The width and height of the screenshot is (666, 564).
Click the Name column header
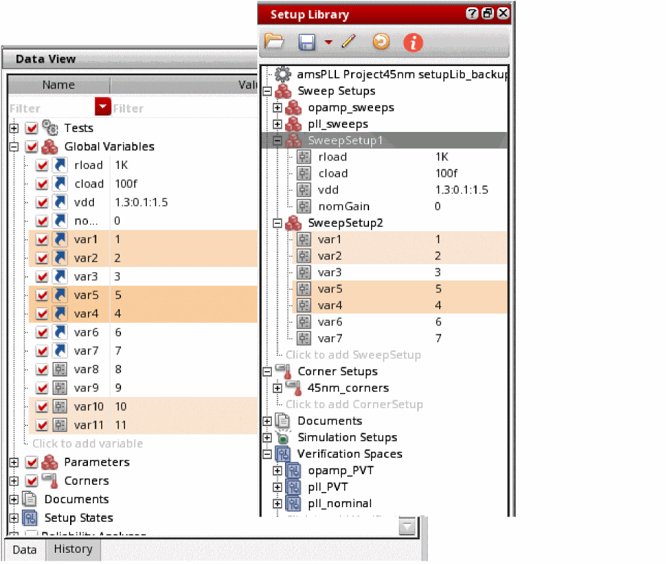point(59,85)
